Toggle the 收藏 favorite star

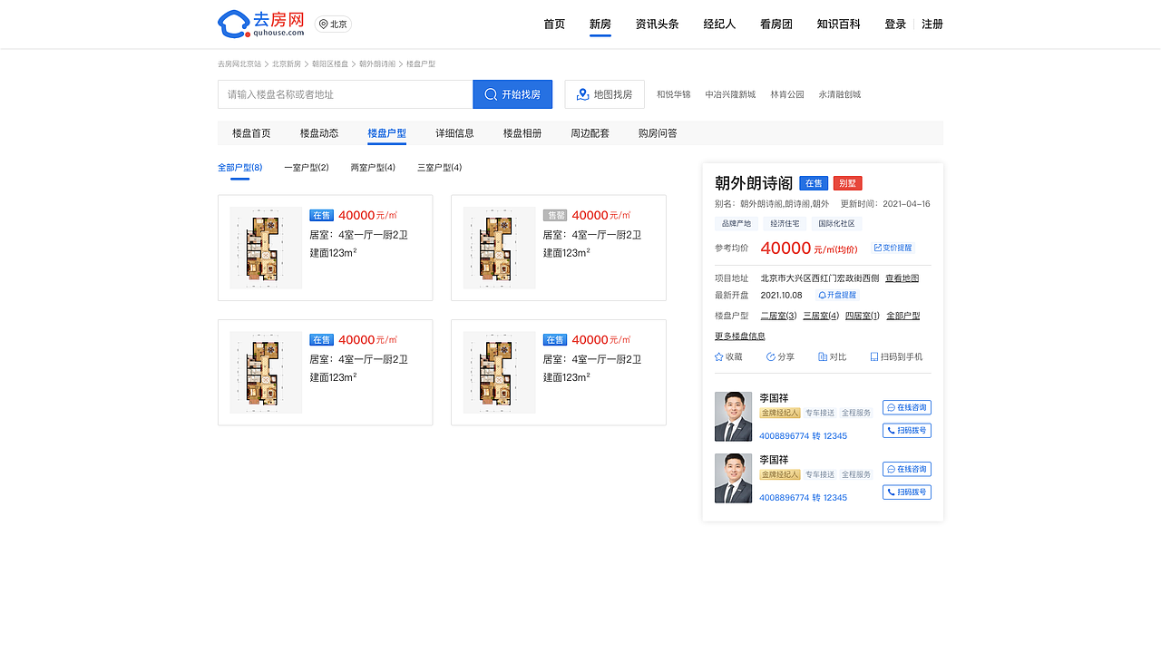717,356
